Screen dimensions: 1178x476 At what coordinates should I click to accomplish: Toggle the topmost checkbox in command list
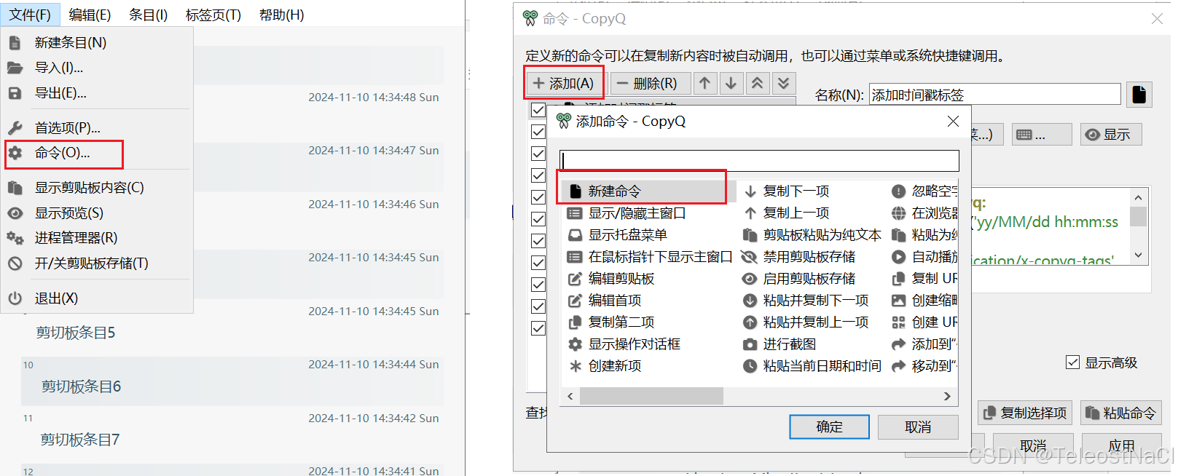click(x=538, y=110)
